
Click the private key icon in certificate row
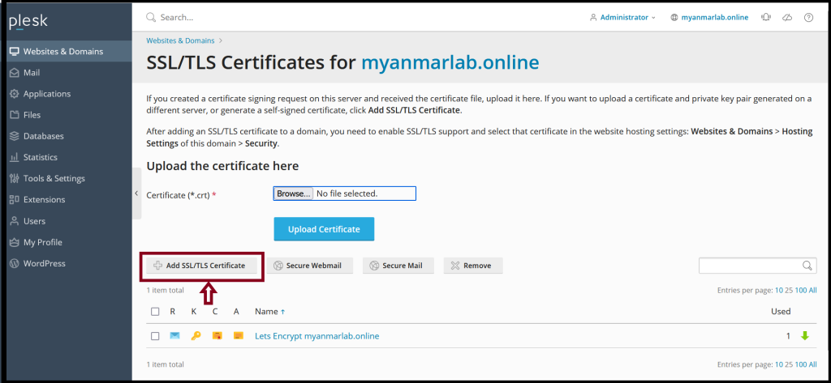[196, 336]
